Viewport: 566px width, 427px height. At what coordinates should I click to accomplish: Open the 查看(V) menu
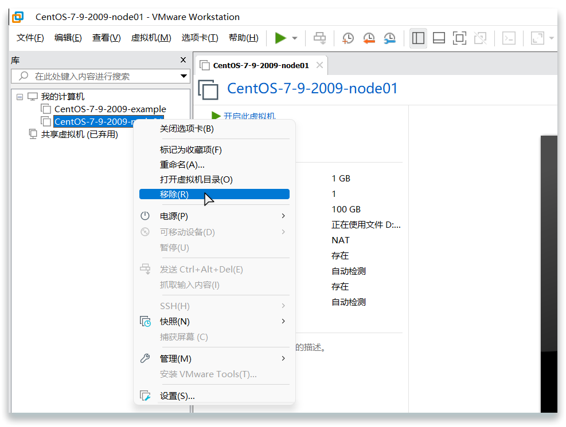(x=106, y=38)
